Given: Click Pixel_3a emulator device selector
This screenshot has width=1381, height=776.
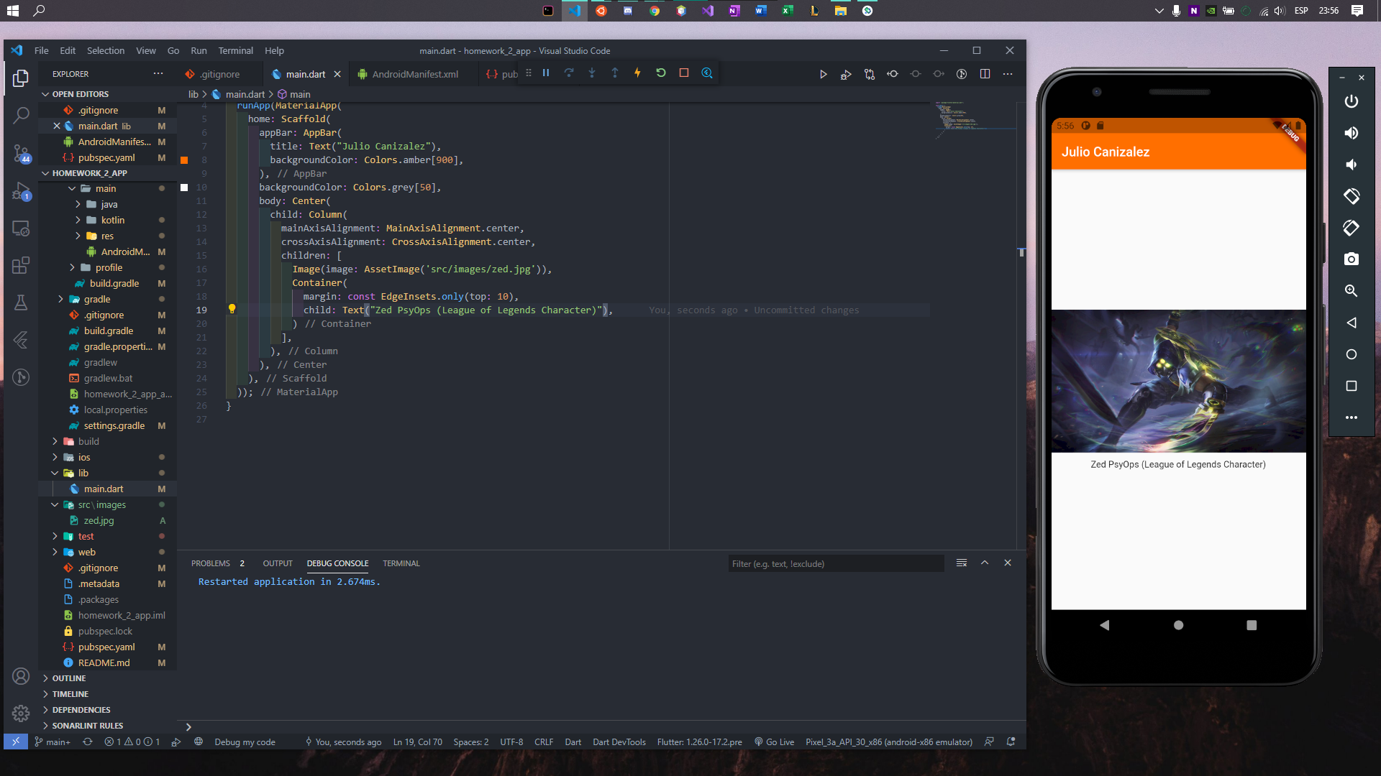Looking at the screenshot, I should coord(889,742).
